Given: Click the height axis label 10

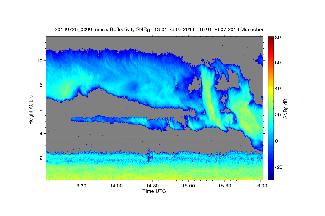Looking at the screenshot, I should coord(39,61).
